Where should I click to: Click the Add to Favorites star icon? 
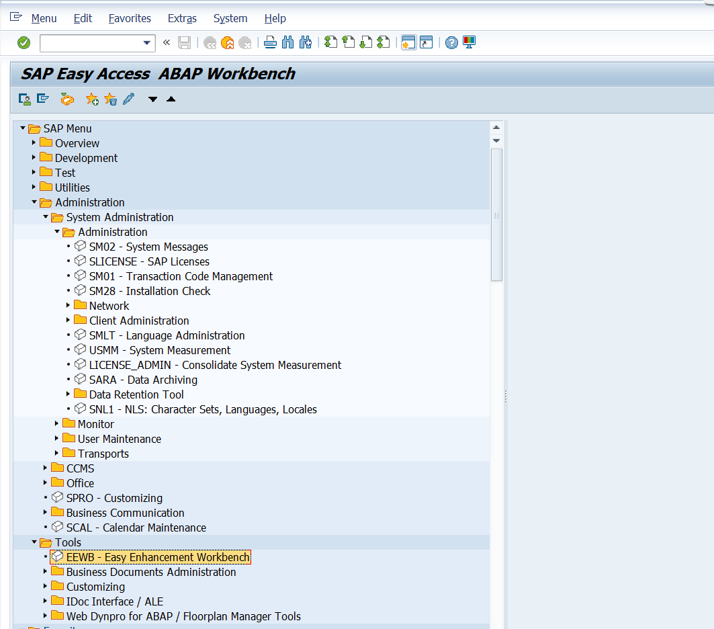tap(92, 99)
